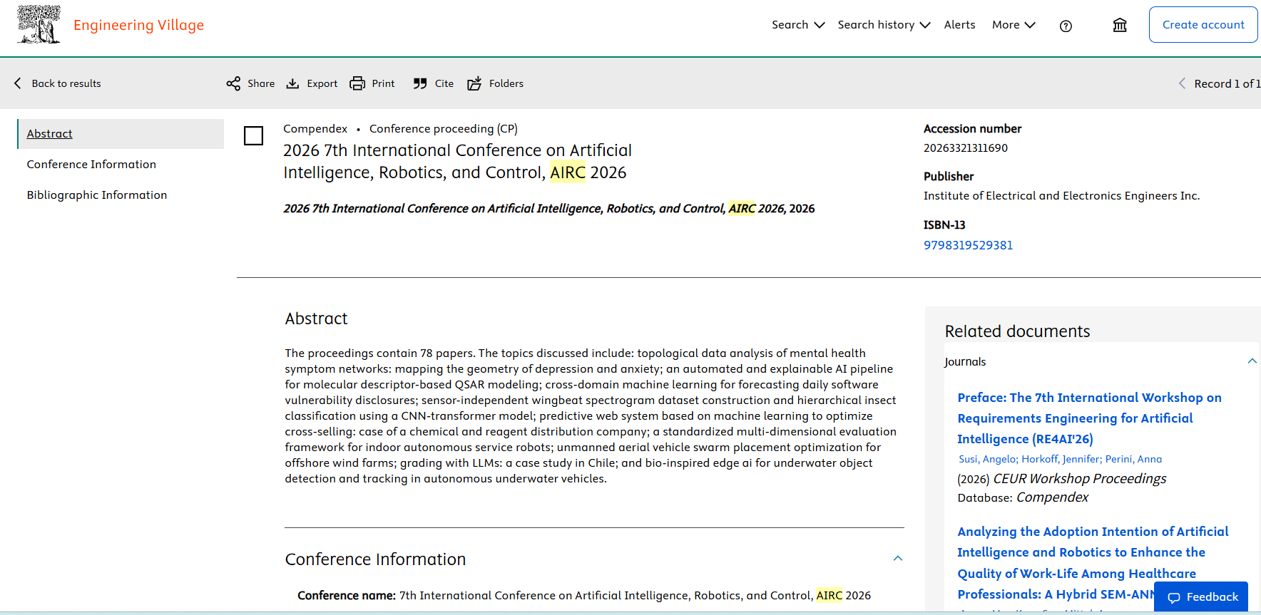Click the Share icon
Screen dimensions: 1261x615
point(233,83)
